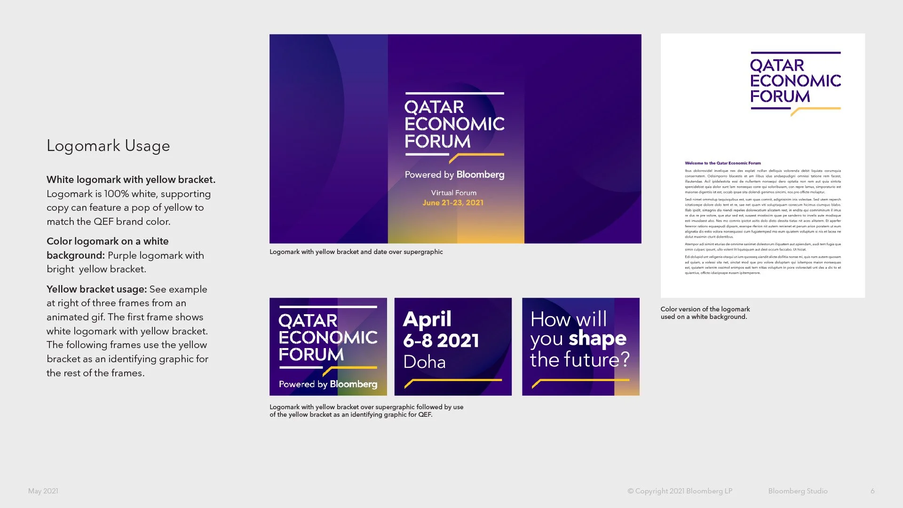Click the page number 6
Viewport: 903px width, 508px height.
[872, 491]
